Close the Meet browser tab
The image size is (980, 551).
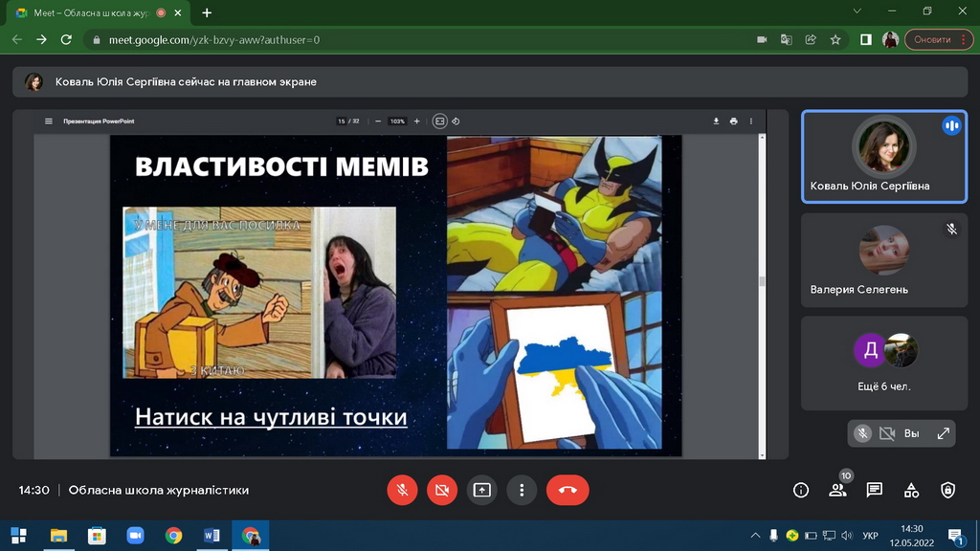(x=178, y=12)
